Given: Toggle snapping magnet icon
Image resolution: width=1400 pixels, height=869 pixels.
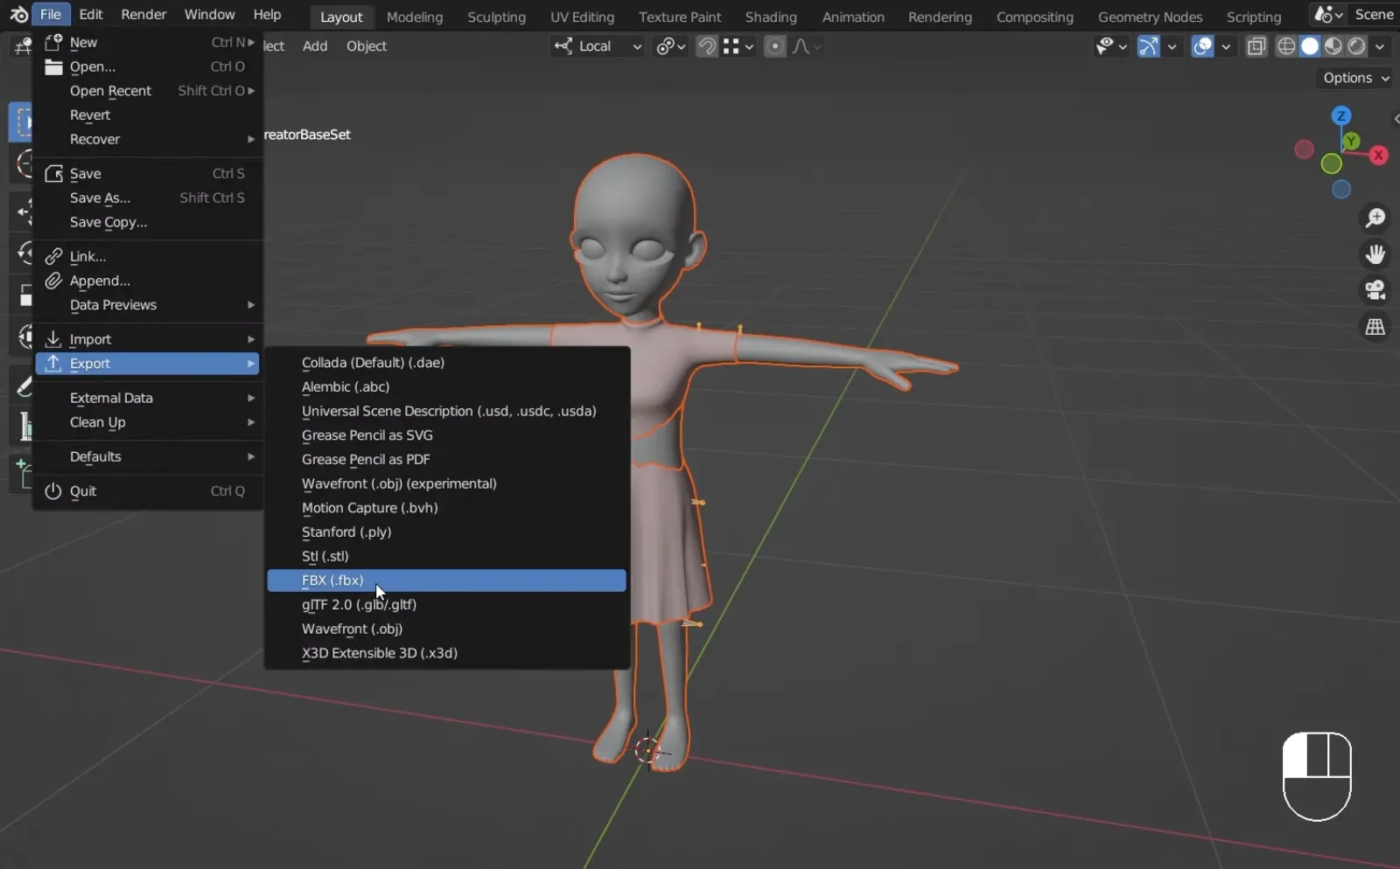Looking at the screenshot, I should (x=706, y=46).
